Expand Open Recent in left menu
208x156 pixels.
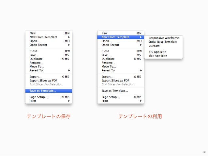click(x=49, y=45)
